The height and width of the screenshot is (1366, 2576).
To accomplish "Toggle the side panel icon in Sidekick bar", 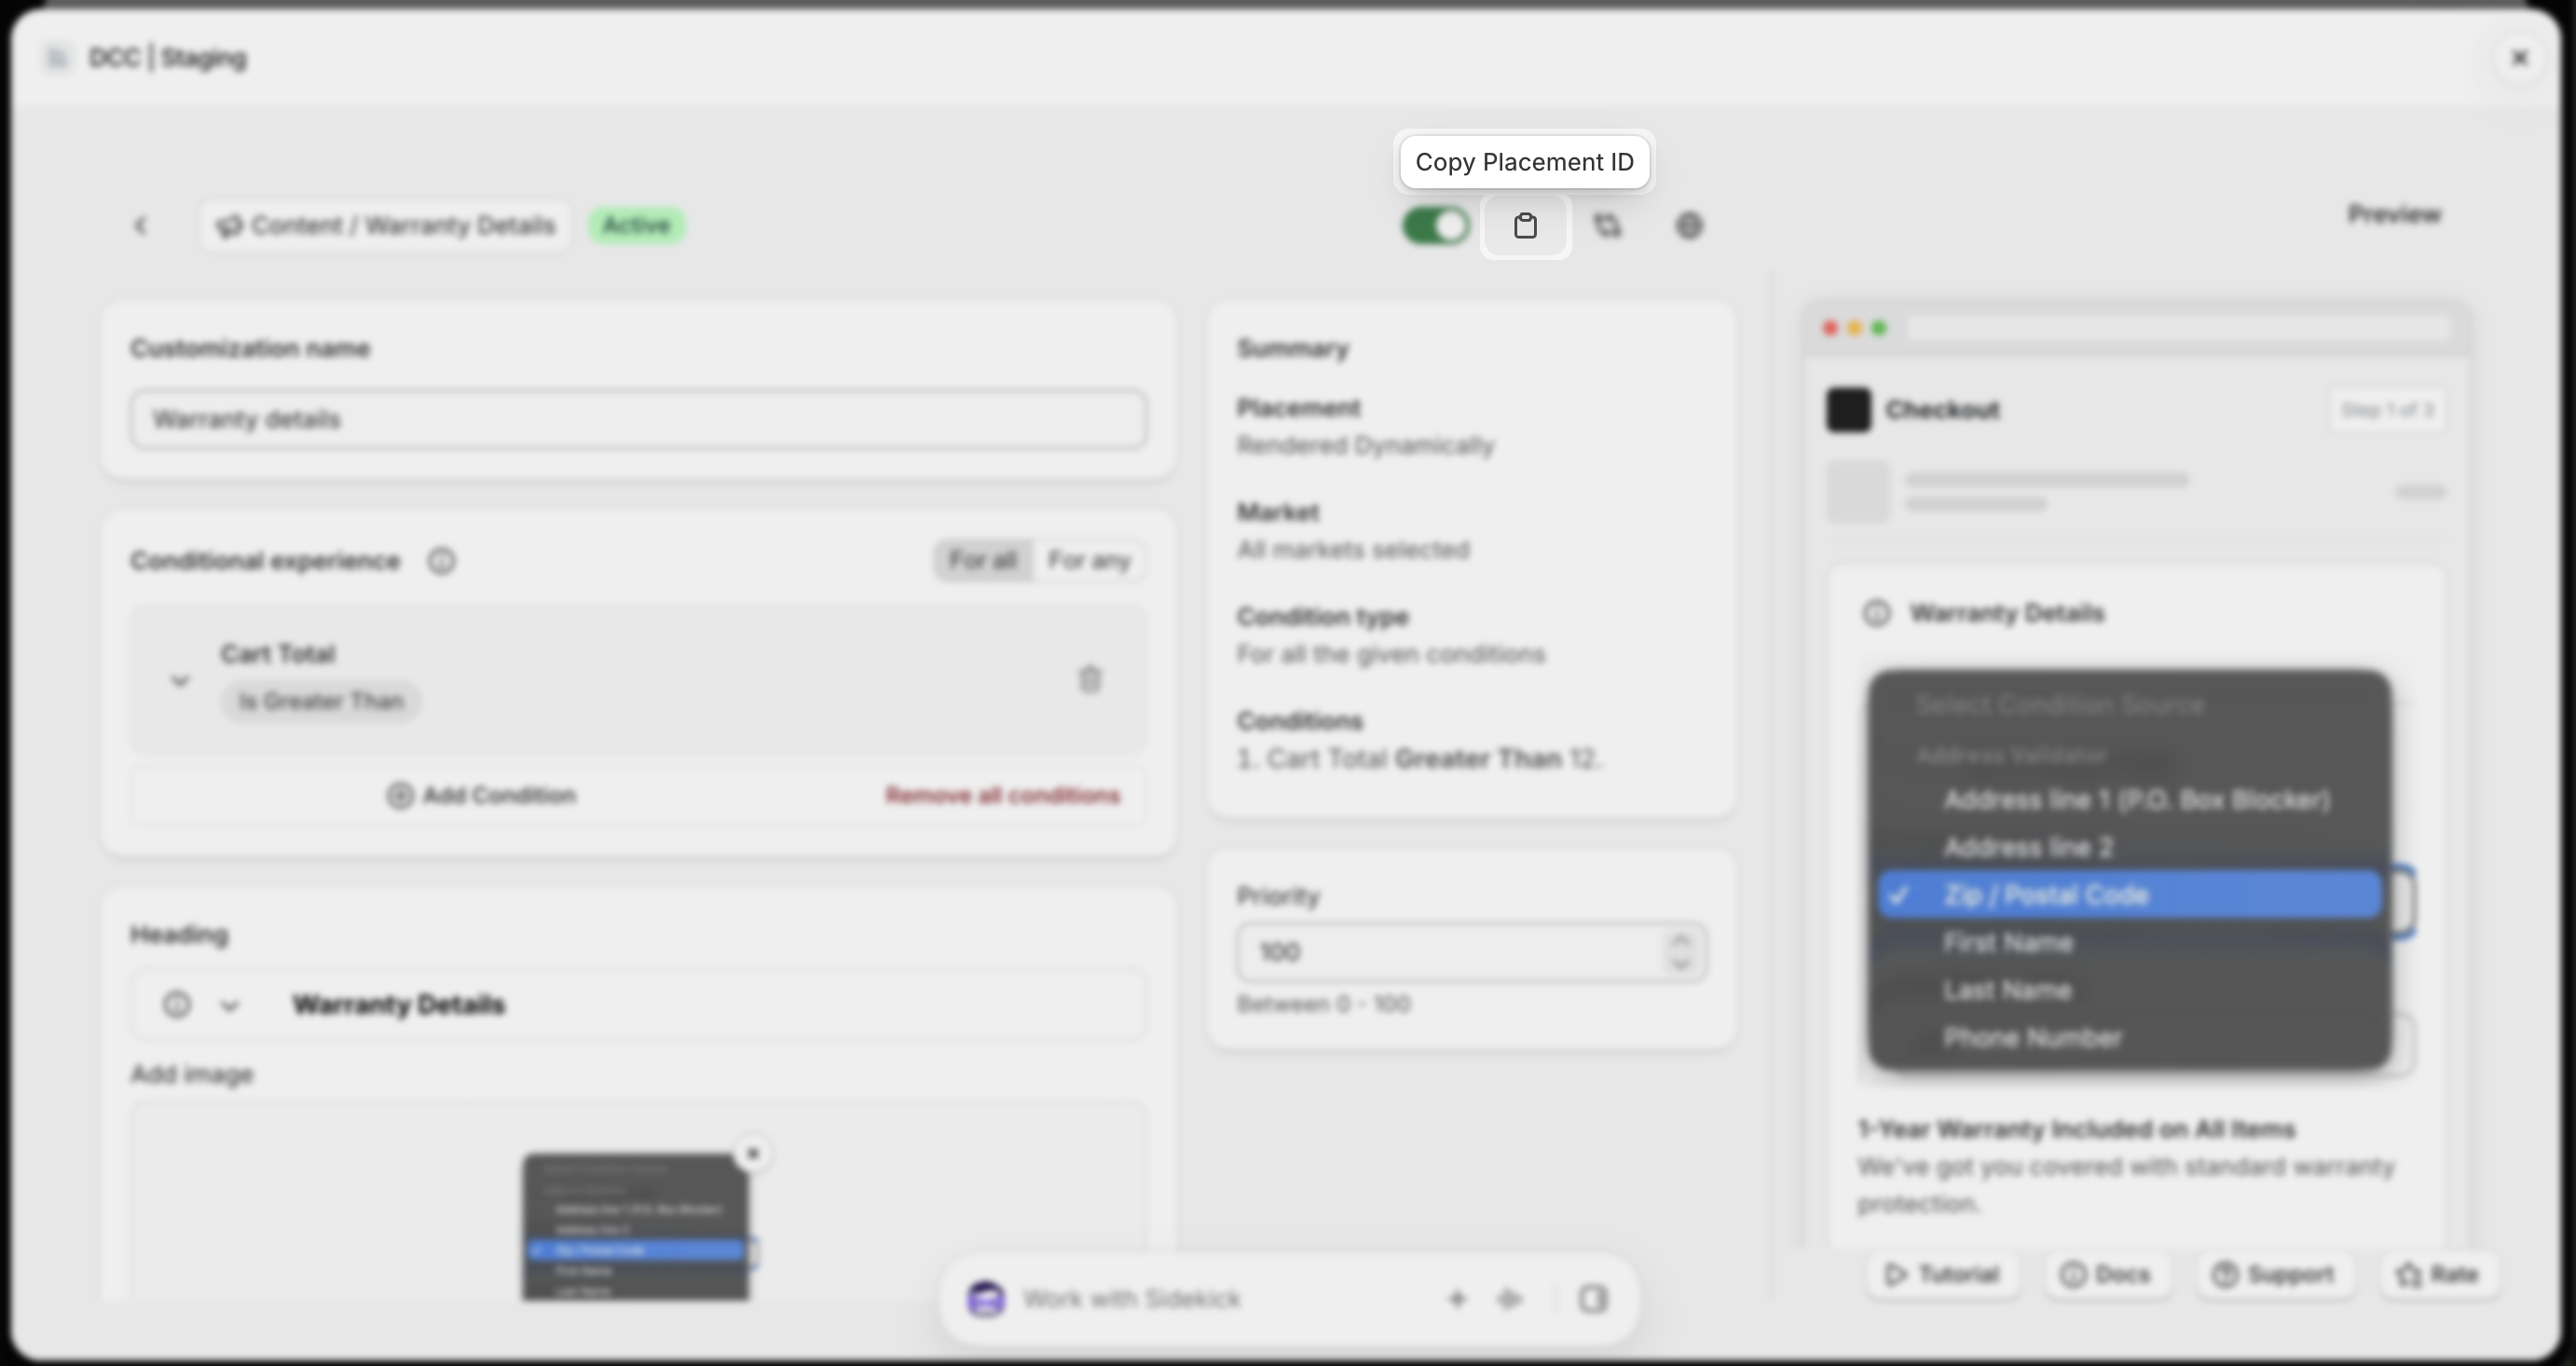I will [1593, 1299].
